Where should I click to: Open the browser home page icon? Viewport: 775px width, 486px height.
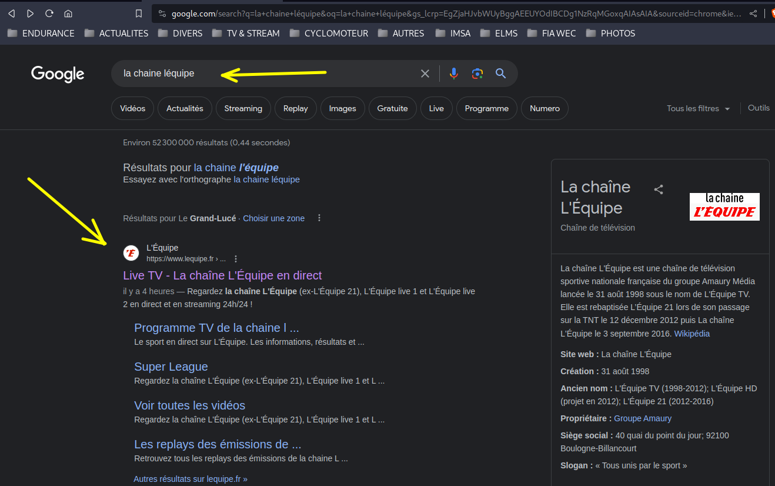[68, 14]
